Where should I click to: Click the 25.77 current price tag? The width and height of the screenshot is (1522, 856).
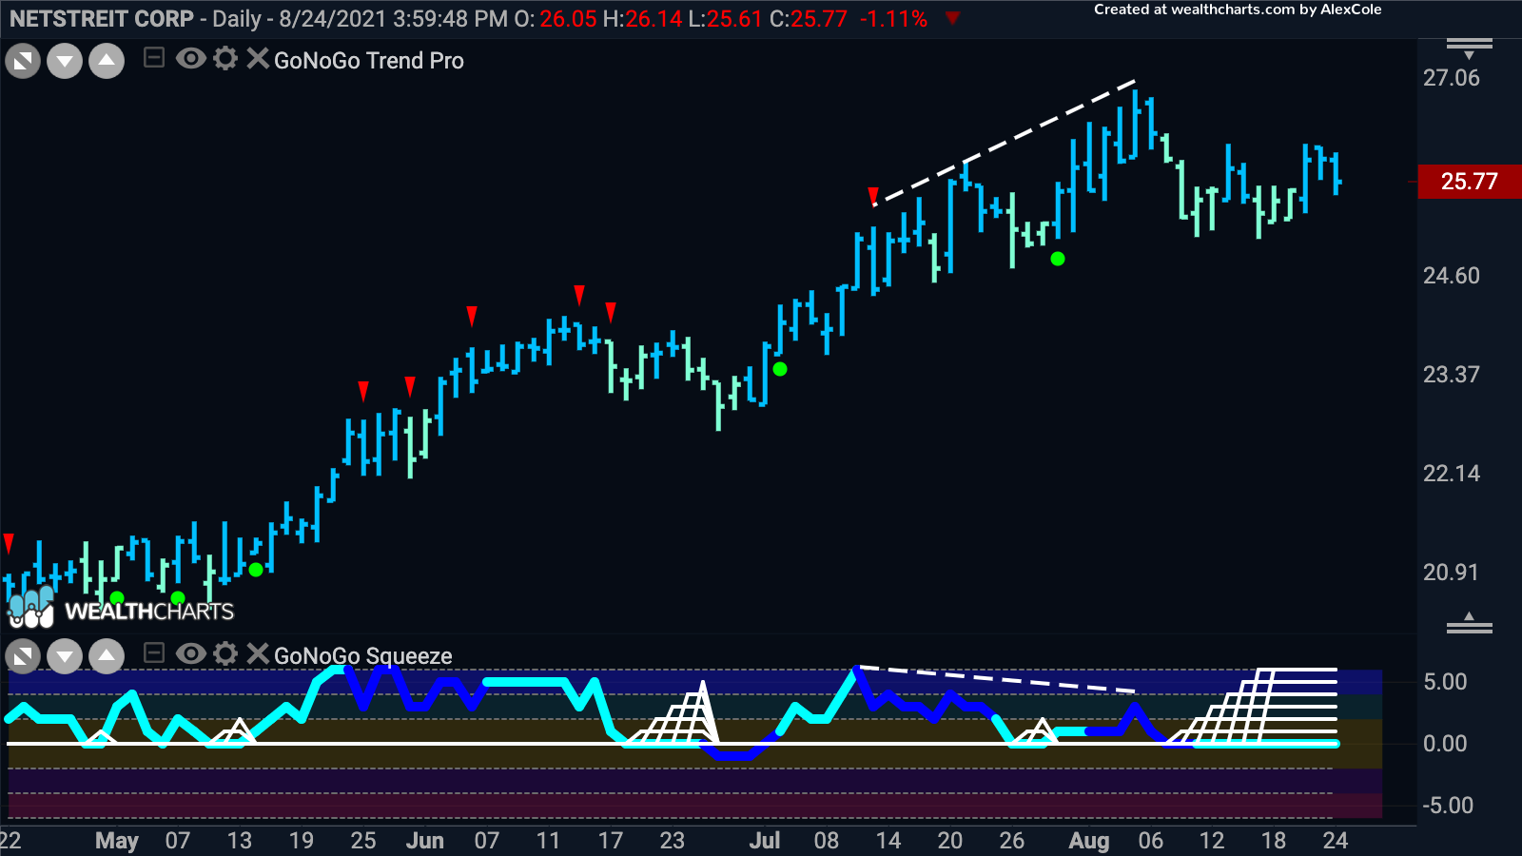tap(1470, 181)
